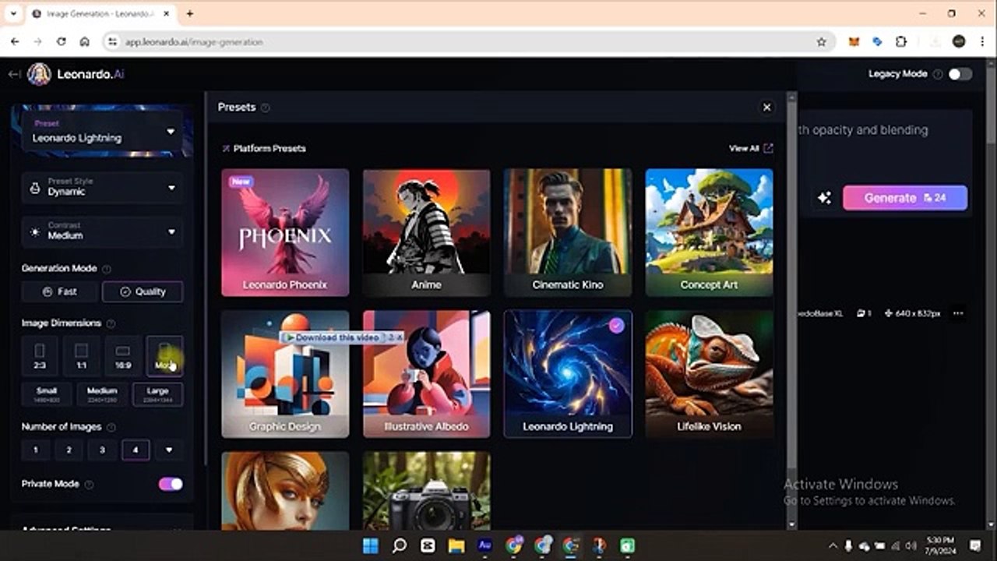This screenshot has width=997, height=561.
Task: Toggle Private Mode switch
Action: click(171, 484)
